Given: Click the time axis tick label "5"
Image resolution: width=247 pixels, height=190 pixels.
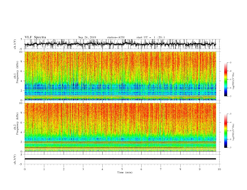Looking at the screenshot, I should tap(122, 169).
